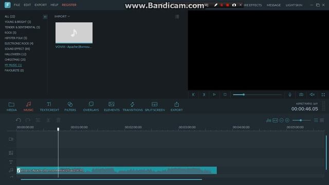Stop the preview playback
Screen dimensions: 329x185
coord(225,95)
